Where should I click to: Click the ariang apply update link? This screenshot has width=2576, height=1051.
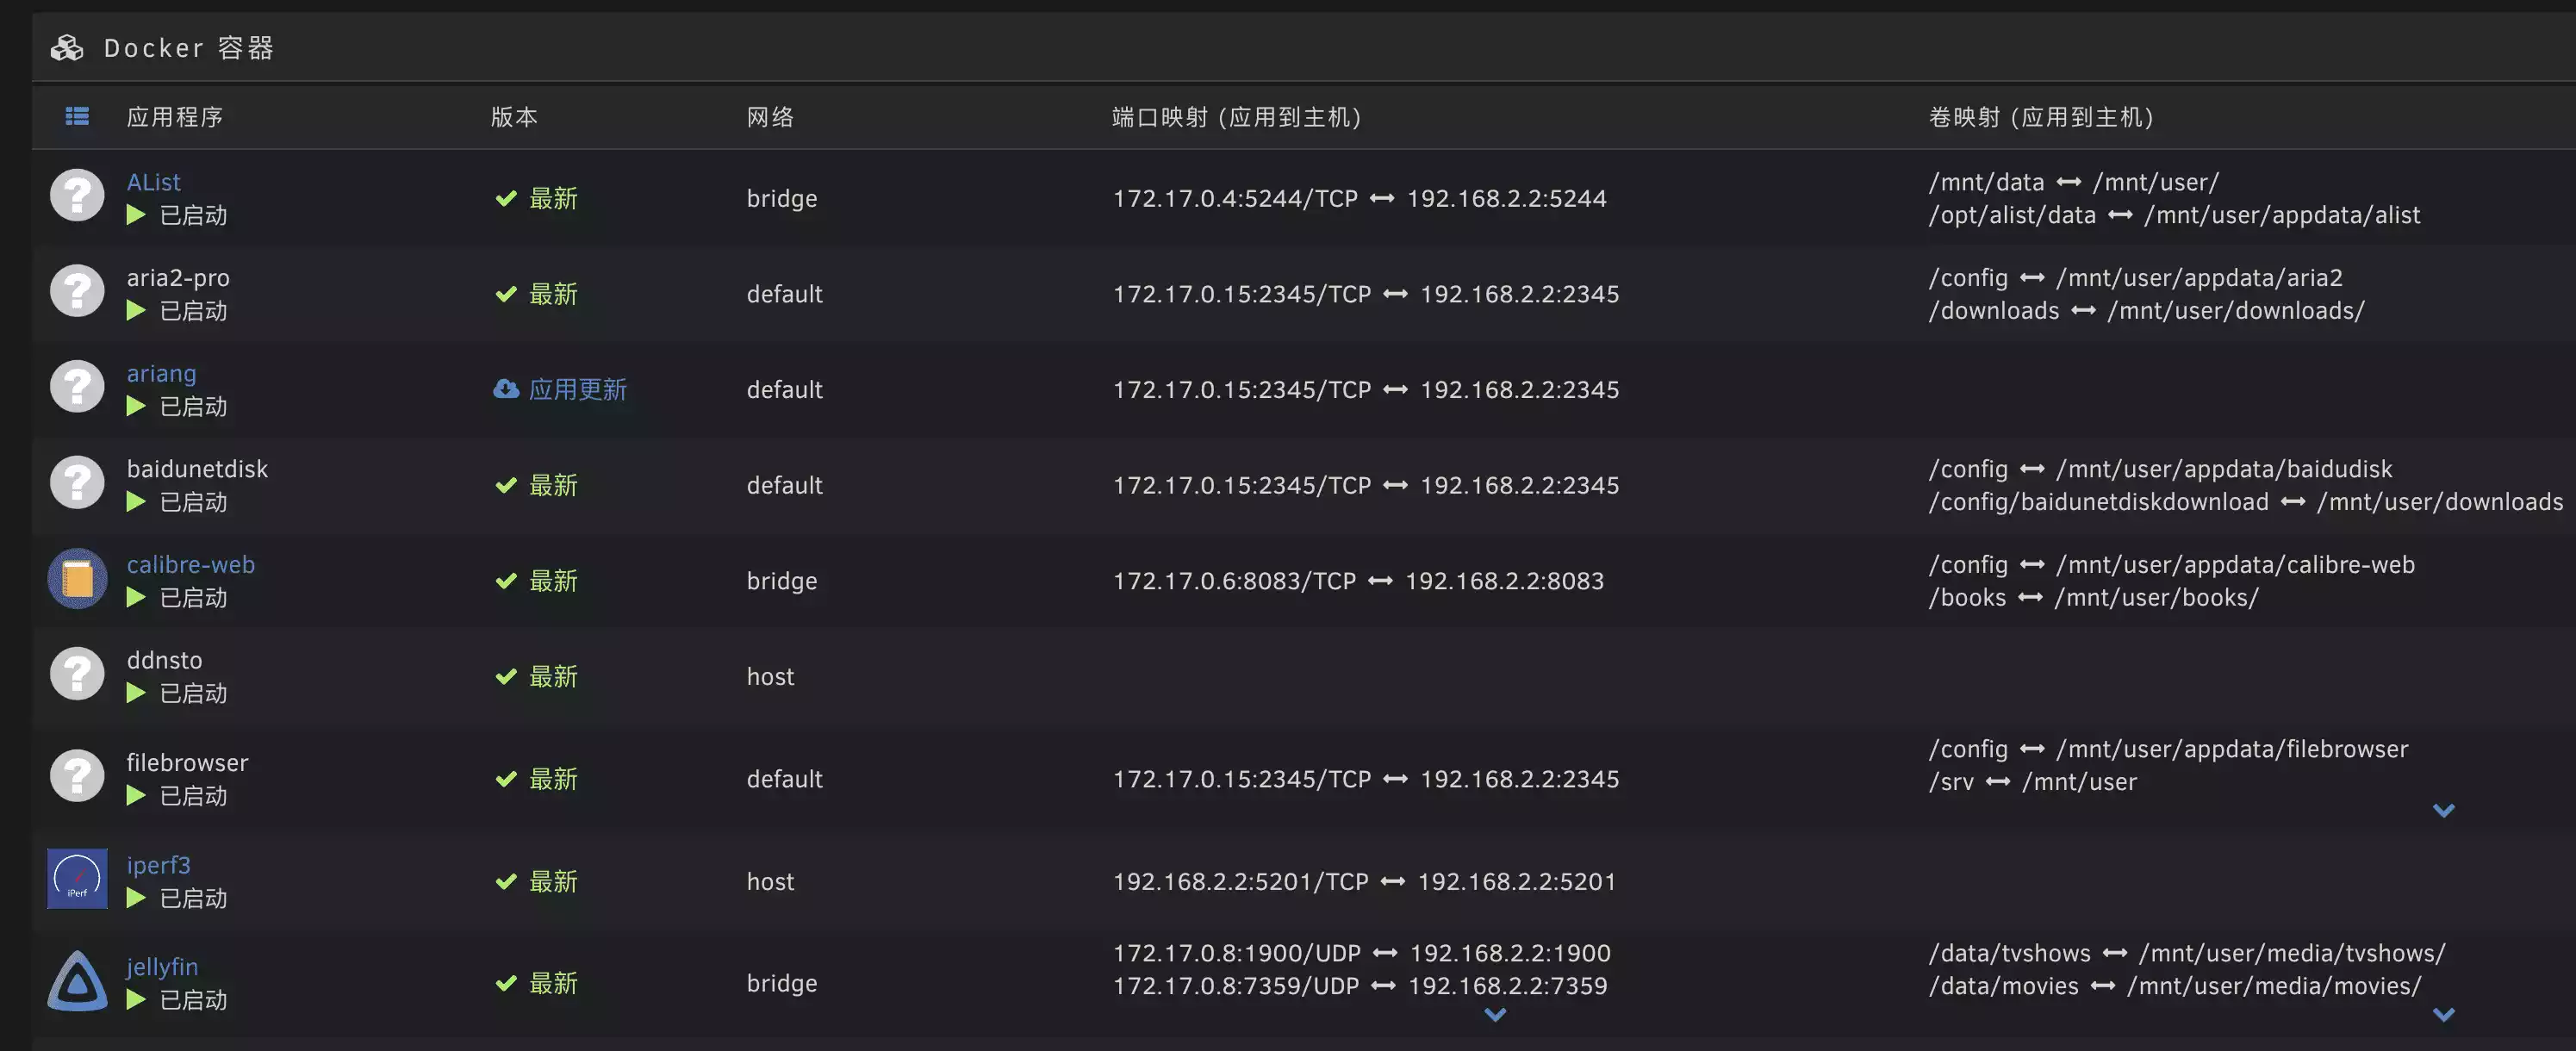click(577, 389)
